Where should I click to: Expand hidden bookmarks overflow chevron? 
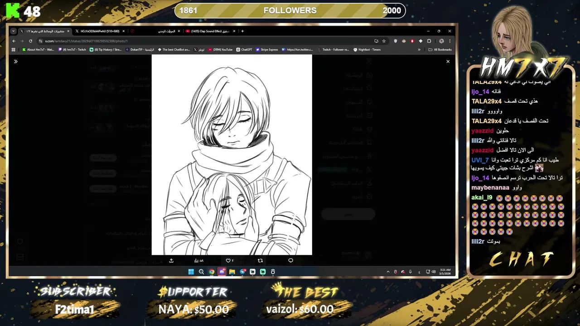click(419, 50)
